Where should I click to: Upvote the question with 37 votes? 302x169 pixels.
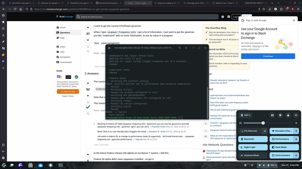[x=88, y=28]
